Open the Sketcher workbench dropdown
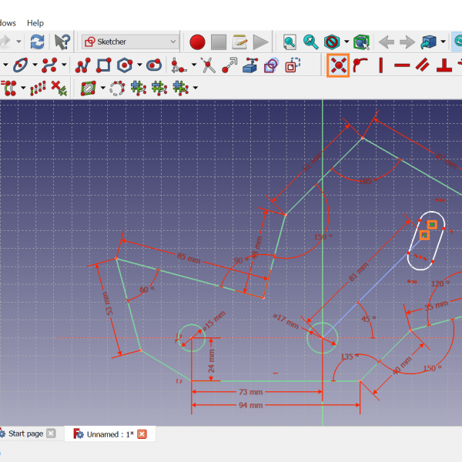 (x=130, y=42)
